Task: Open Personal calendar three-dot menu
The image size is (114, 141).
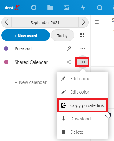Action: pos(83,49)
